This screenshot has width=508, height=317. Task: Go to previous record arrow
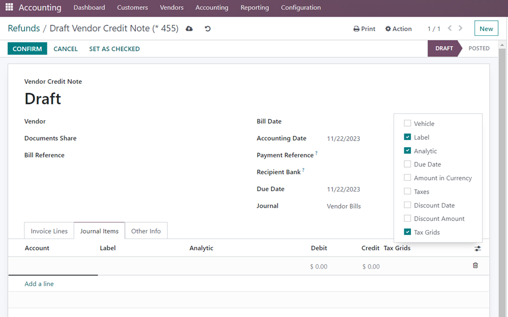450,29
